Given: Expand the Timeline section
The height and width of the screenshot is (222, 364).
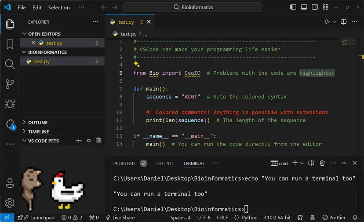Looking at the screenshot, I should [x=39, y=131].
